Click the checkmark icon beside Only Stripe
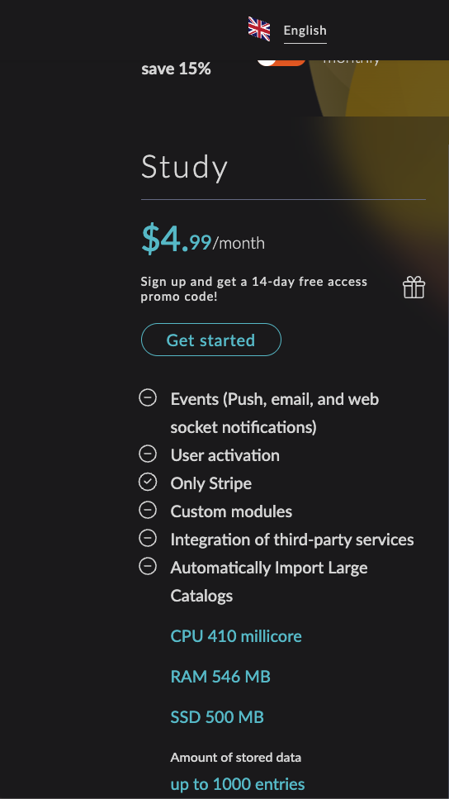The width and height of the screenshot is (449, 799). pyautogui.click(x=148, y=482)
